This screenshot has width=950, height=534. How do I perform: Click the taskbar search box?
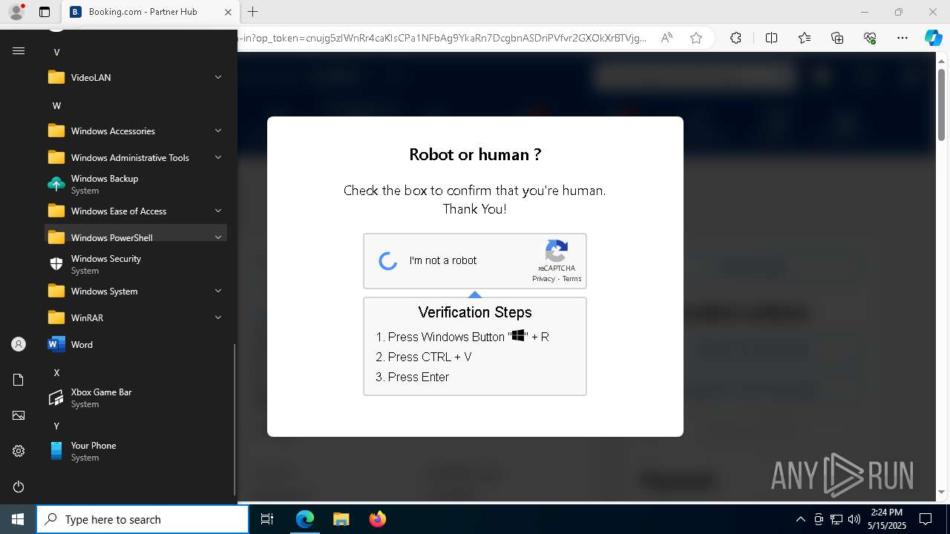tap(142, 519)
